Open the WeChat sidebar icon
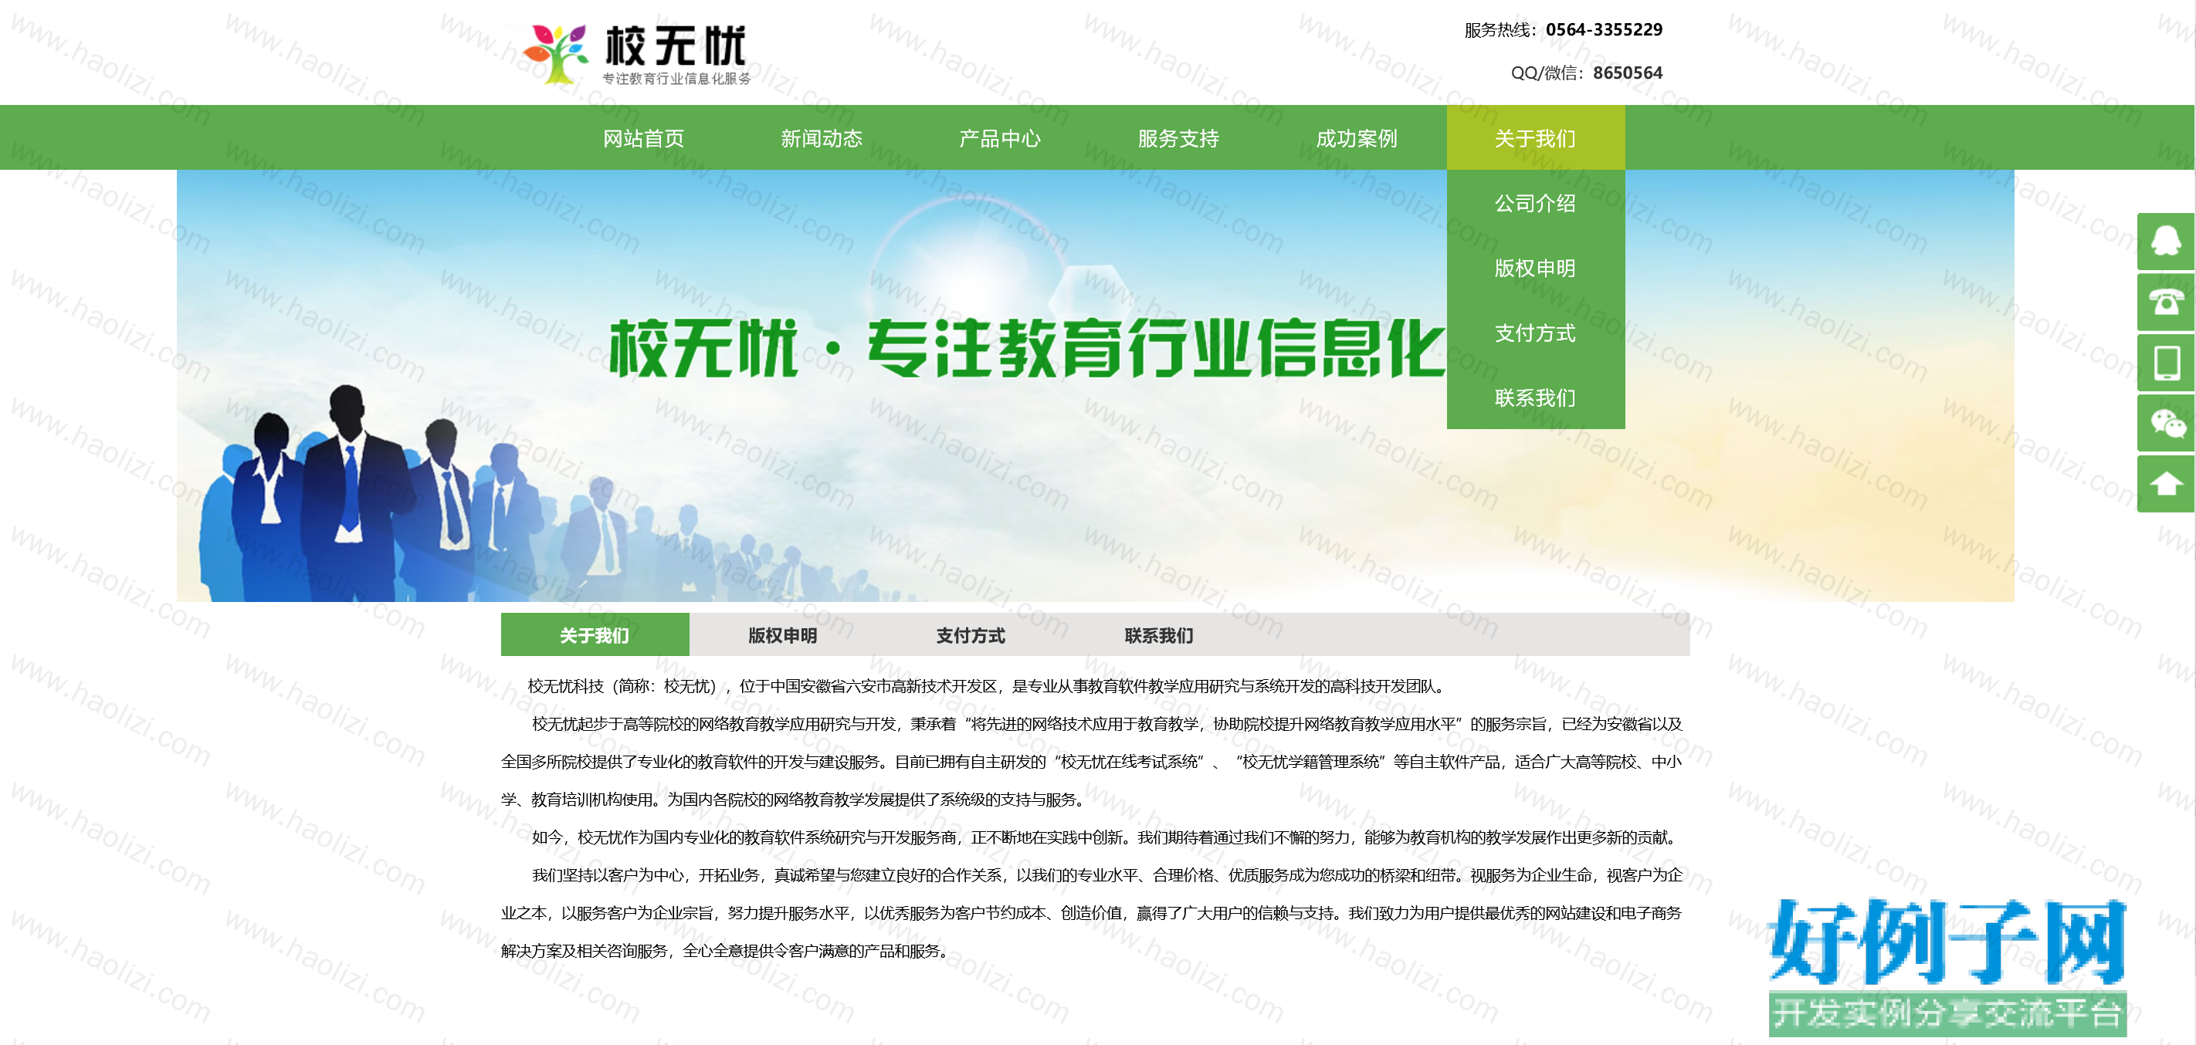 click(2165, 423)
